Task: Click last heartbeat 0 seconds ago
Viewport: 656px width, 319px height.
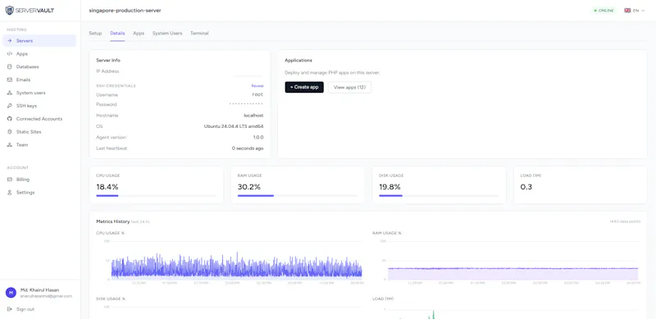Action: pyautogui.click(x=248, y=148)
